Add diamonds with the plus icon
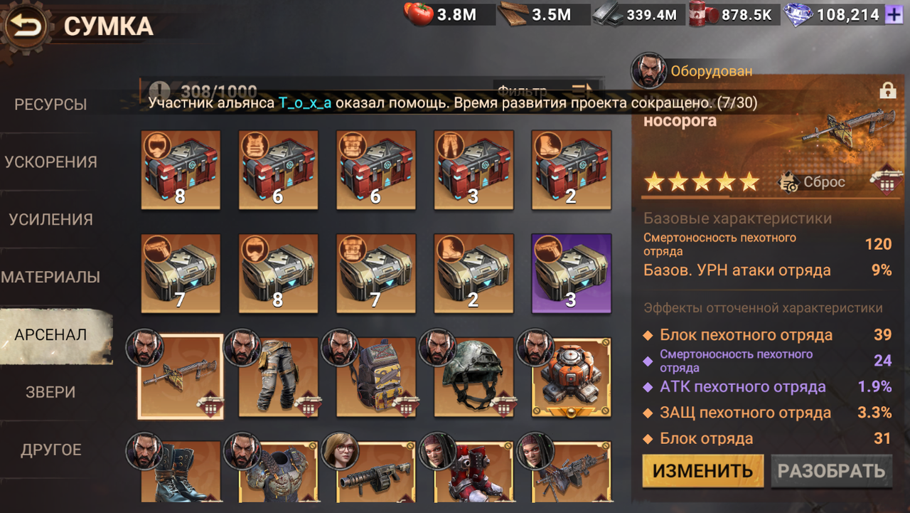 893,14
